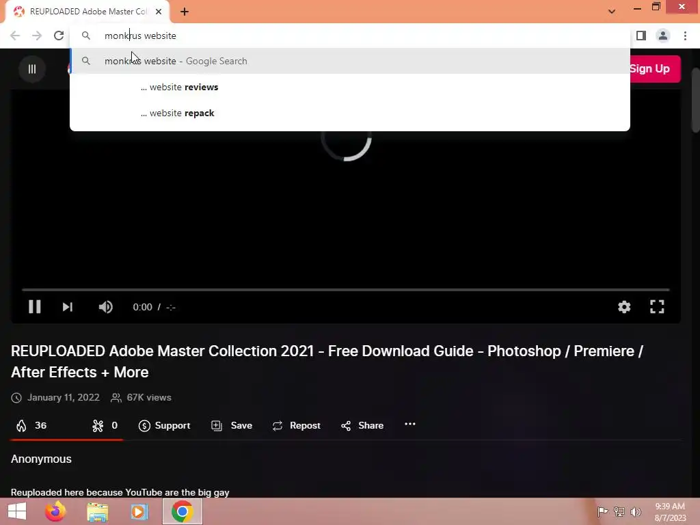Choose the 'website repack' suggestion

point(350,113)
